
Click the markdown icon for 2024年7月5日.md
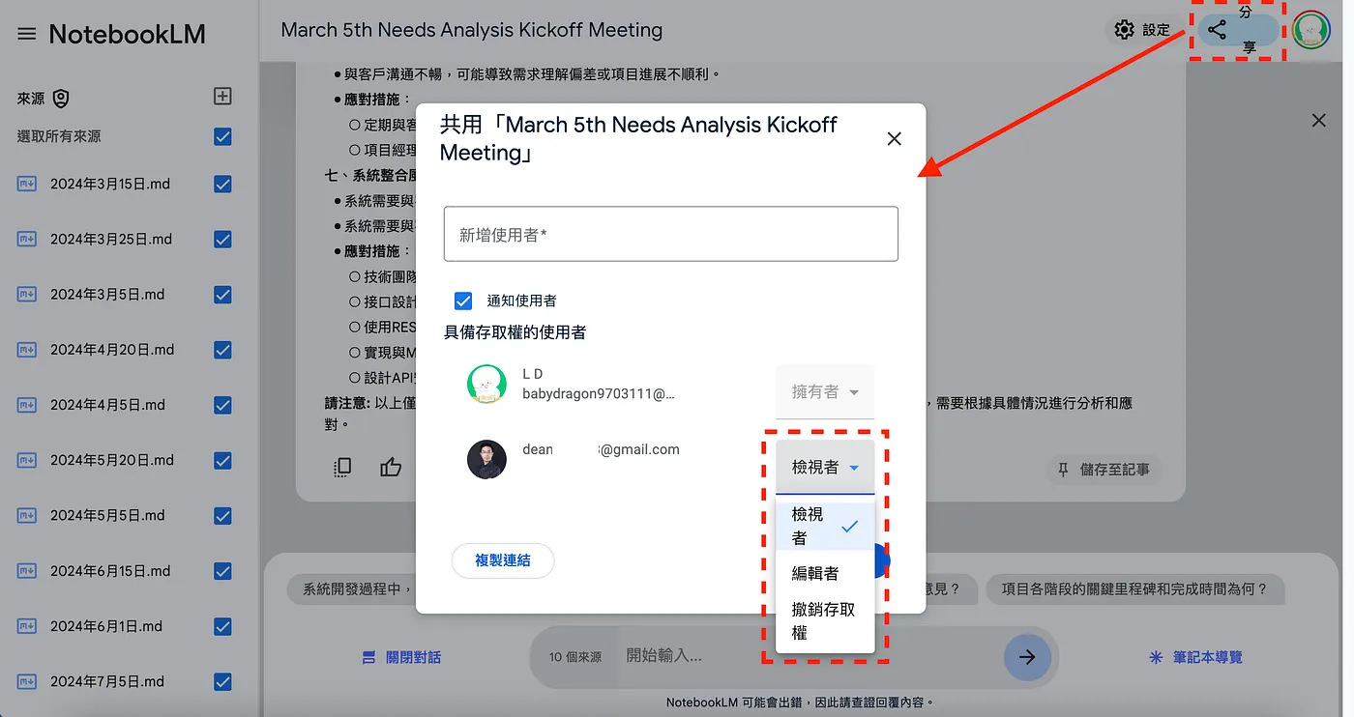27,681
